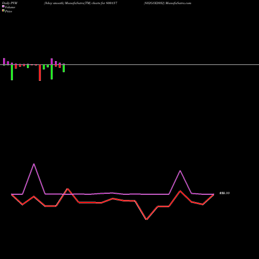The height and width of the screenshot is (259, 259).
Task: Click the highest magenta volume line peak
Action: pos(34,164)
